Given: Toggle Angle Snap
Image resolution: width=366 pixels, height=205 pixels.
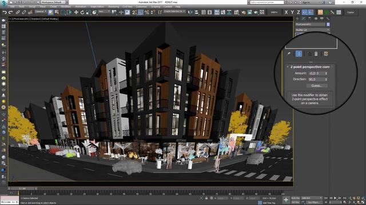Looking at the screenshot, I should (141, 12).
